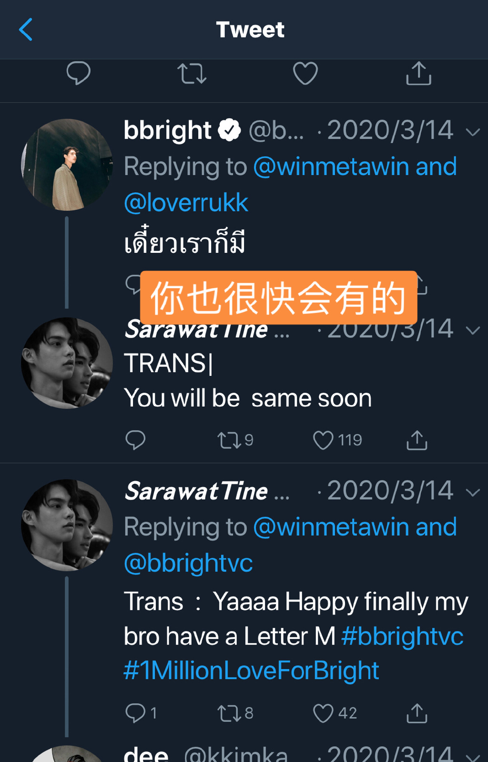
Task: Retweet the tweet showing 9 retweets
Action: coord(230,440)
